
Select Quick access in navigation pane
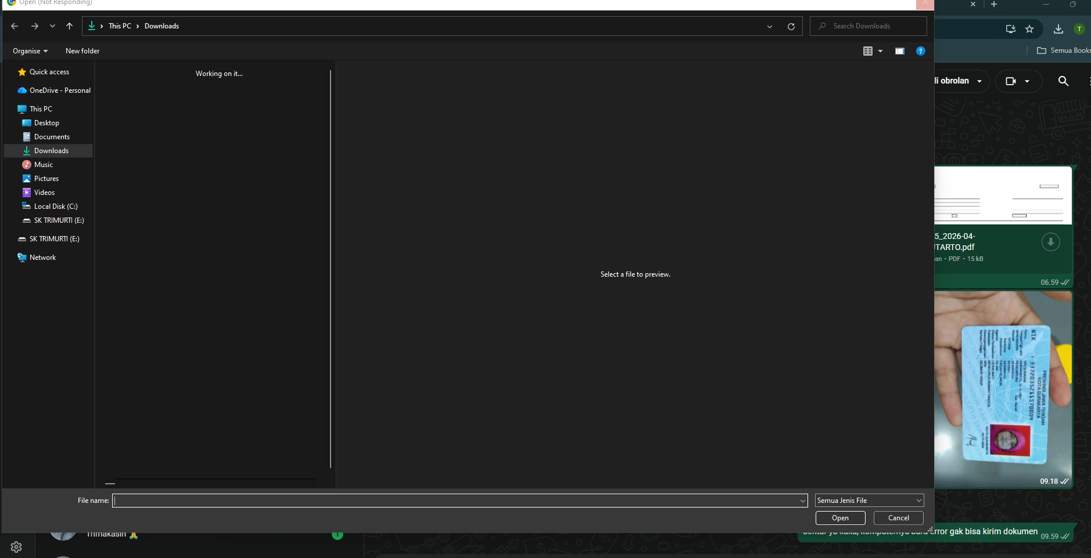[49, 72]
